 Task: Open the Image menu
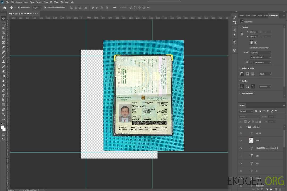[x=19, y=2]
